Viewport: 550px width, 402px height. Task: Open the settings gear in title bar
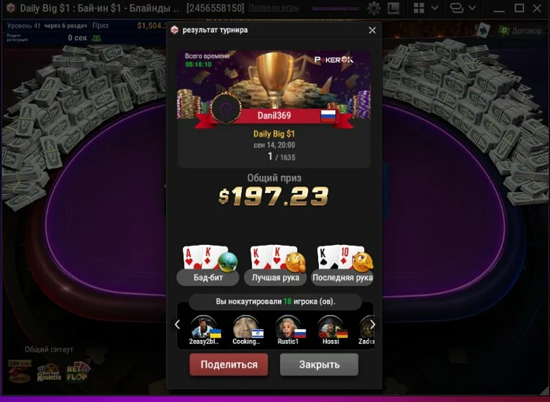tap(374, 8)
